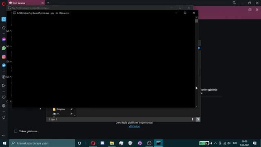The image size is (261, 147).
Task: Open Opera from the taskbar
Action: 93,143
